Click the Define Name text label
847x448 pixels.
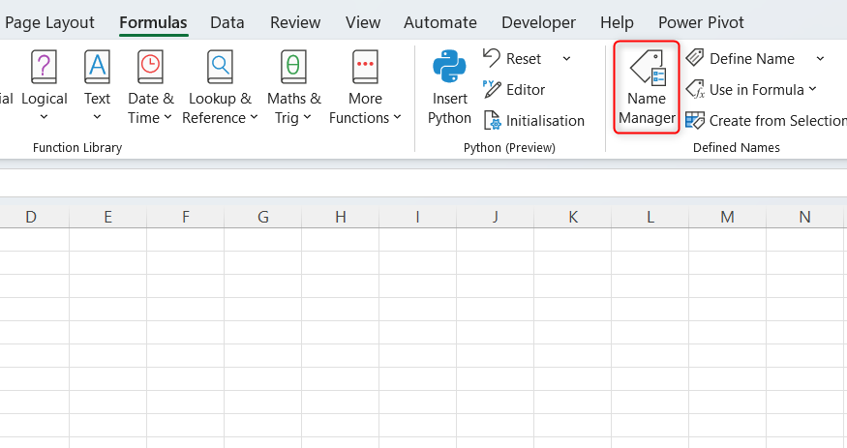[x=752, y=58]
